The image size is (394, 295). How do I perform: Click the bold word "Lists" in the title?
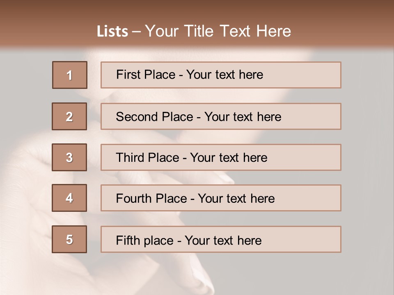112,32
